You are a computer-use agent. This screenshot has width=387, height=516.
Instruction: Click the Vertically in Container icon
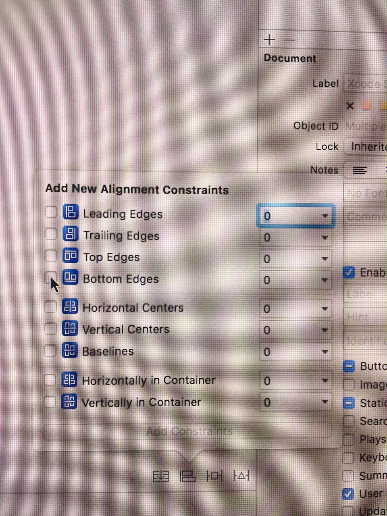tap(69, 402)
